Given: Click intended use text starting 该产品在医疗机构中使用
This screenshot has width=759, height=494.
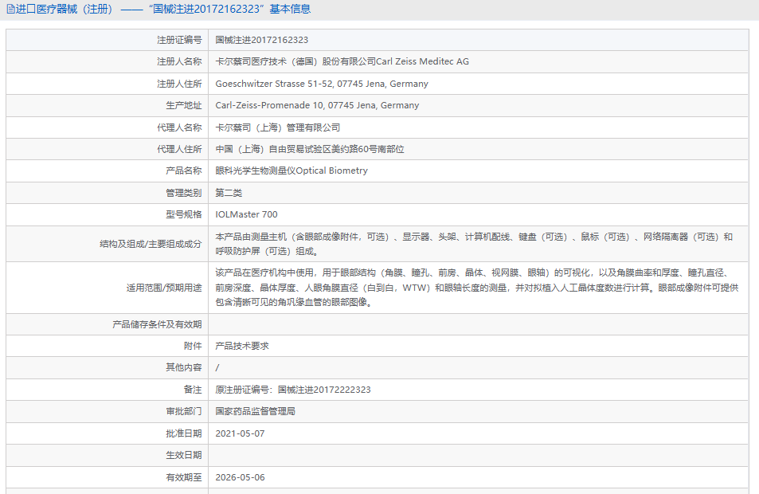Looking at the screenshot, I should 477,288.
